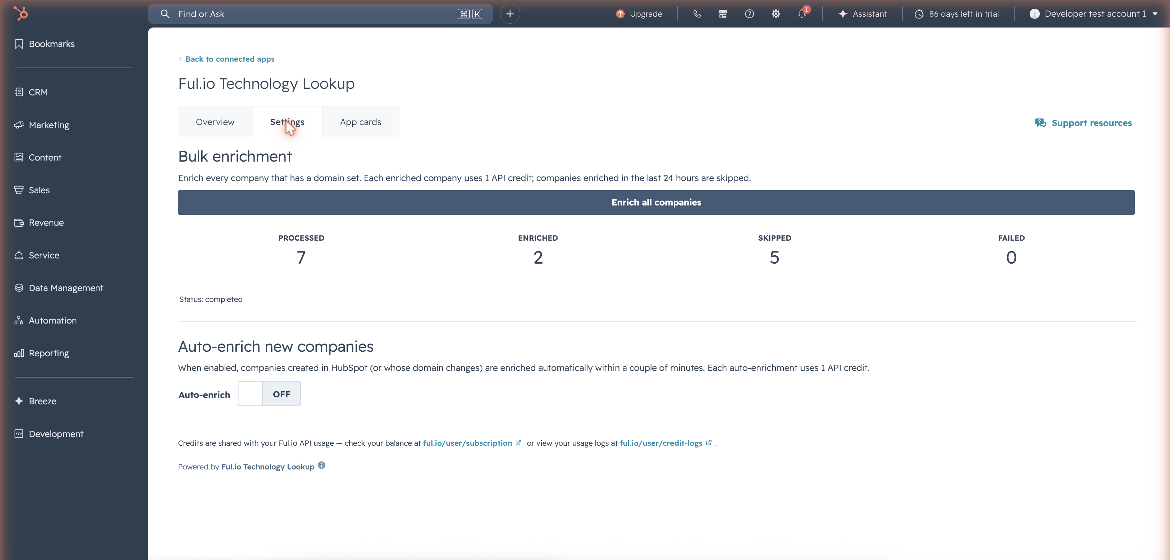Click the orange Upgrade arrow icon

(x=620, y=14)
